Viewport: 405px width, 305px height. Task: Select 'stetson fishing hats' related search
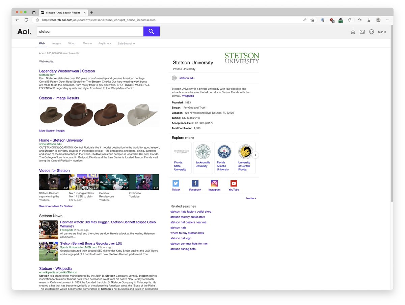click(x=183, y=249)
